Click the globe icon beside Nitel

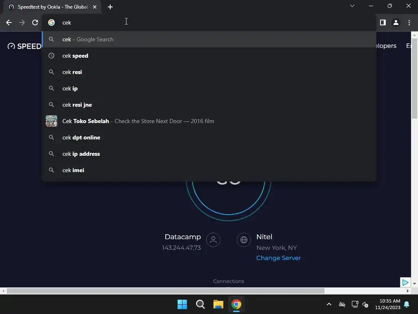click(244, 240)
